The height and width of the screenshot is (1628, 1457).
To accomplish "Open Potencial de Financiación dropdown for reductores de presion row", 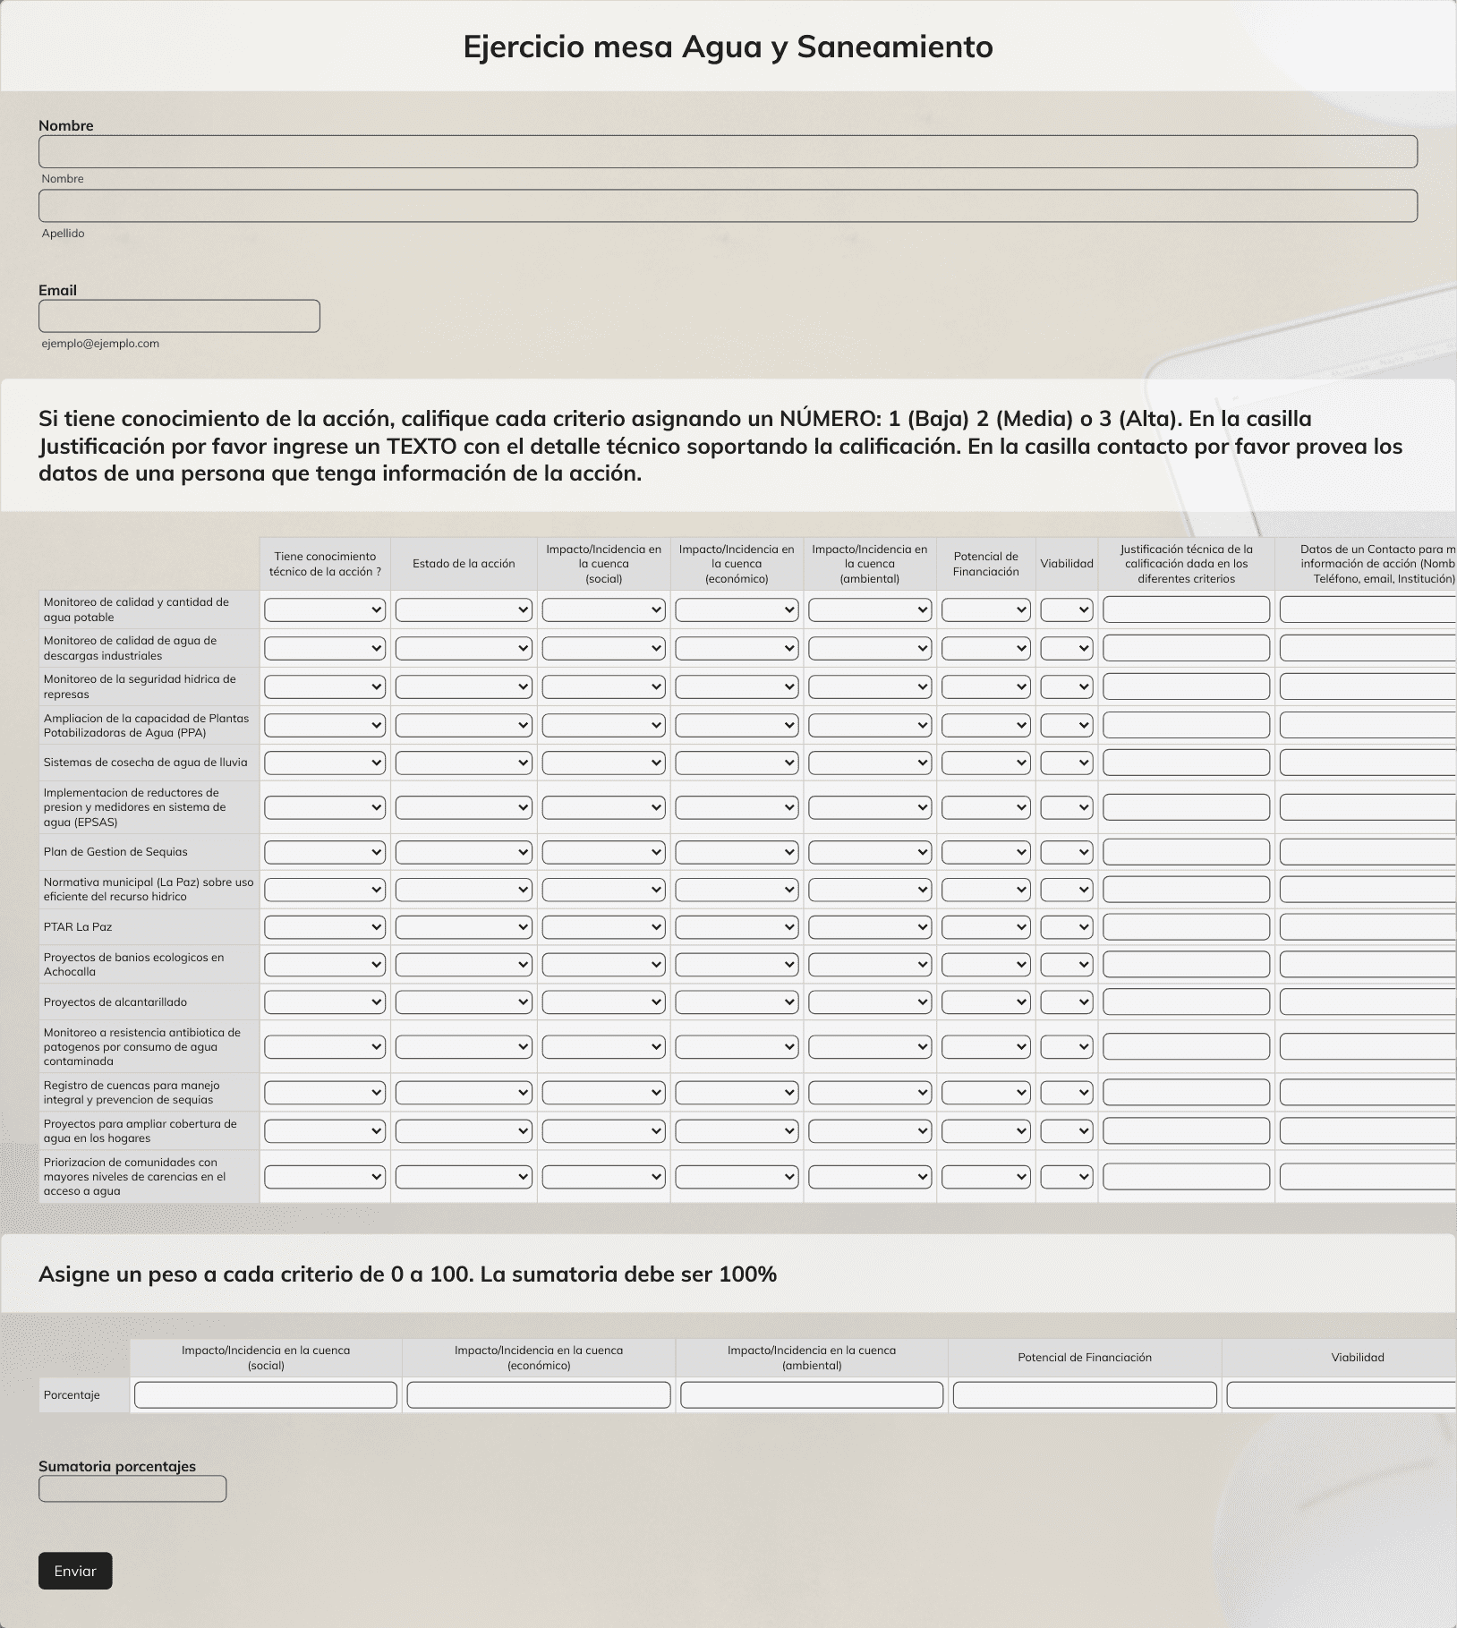I will tap(986, 807).
